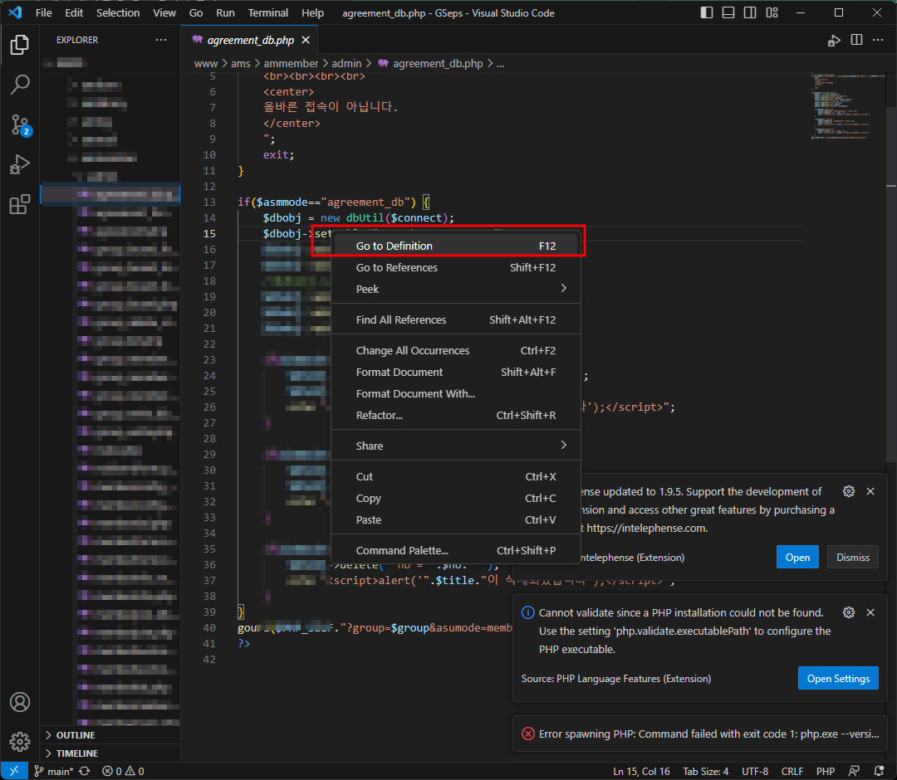Viewport: 897px width, 780px height.
Task: Open gear settings on Intelephense notification
Action: tap(849, 491)
